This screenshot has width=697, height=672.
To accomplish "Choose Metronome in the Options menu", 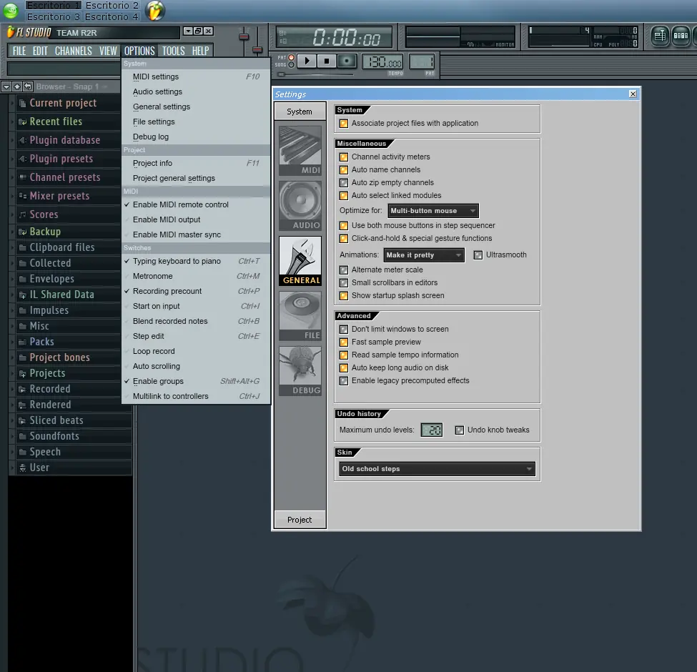I will [x=196, y=276].
